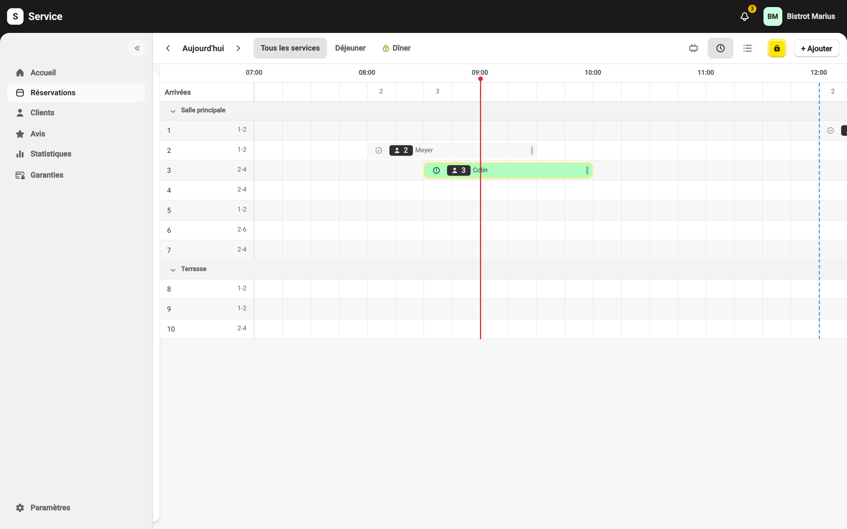Collapse the sidebar with double-chevron icon

coord(137,48)
